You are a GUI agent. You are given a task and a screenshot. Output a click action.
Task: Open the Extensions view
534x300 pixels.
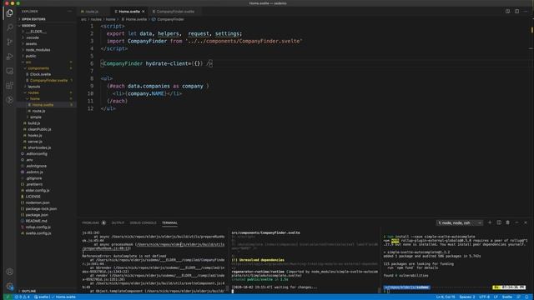click(9, 85)
